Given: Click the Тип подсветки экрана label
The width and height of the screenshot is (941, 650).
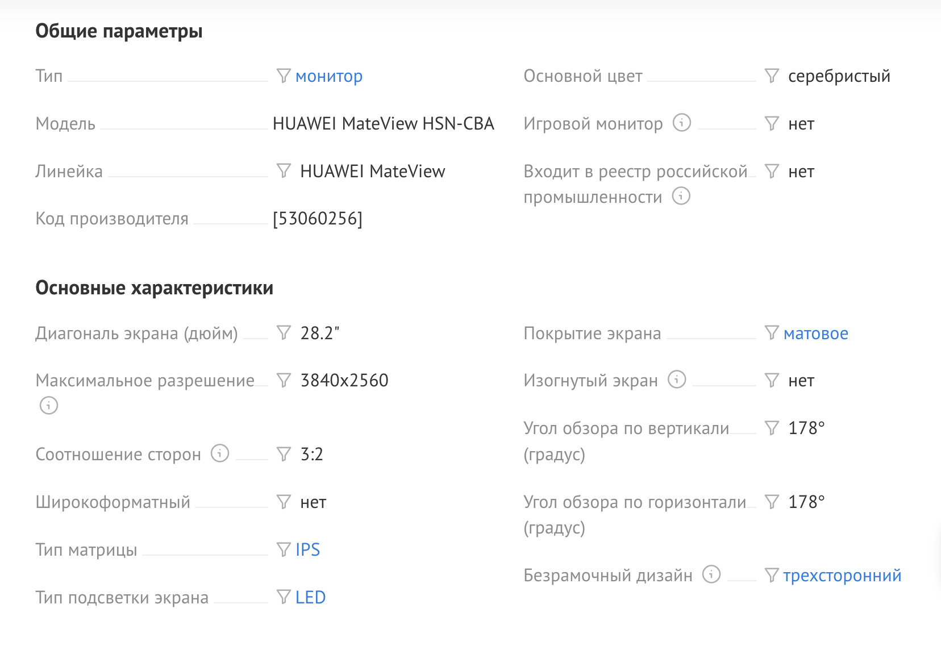Looking at the screenshot, I should pos(122,598).
